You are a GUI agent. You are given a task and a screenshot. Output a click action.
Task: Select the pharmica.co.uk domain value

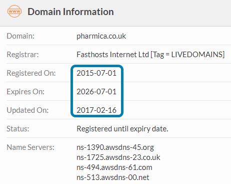(101, 36)
